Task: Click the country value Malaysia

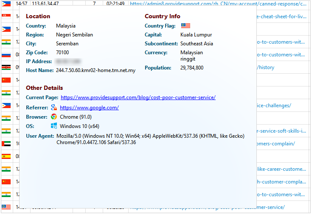Action: click(66, 26)
